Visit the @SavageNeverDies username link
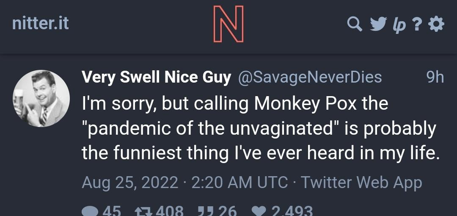This screenshot has height=216, width=457. point(310,77)
